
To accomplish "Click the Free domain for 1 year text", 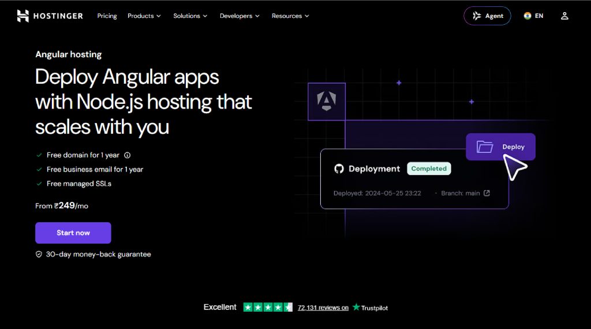I will 83,155.
